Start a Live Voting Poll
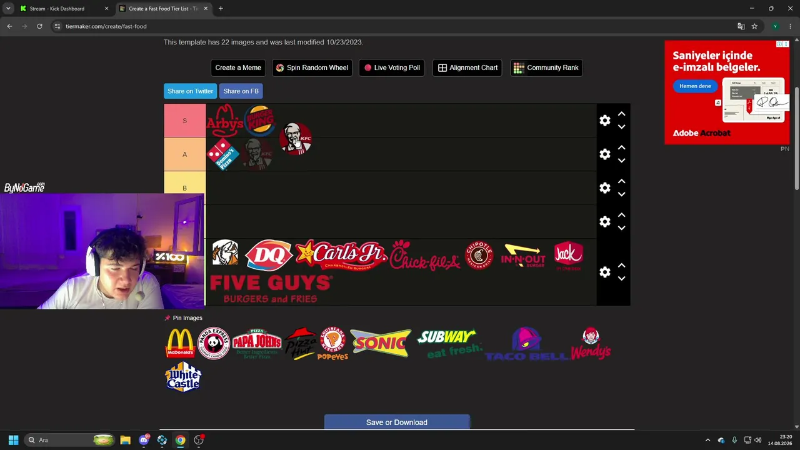 click(x=392, y=67)
